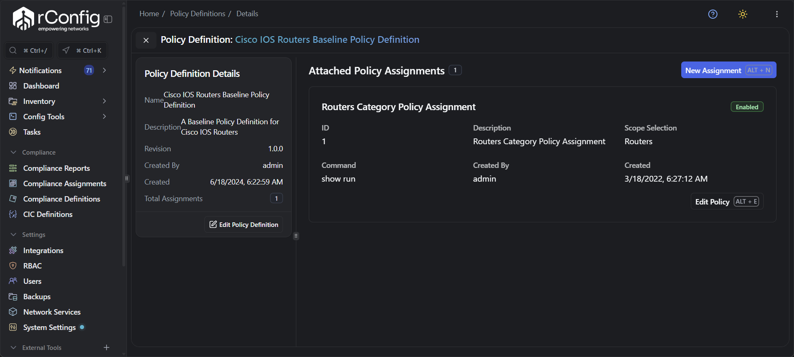Click the Dashboard grid icon

pos(13,86)
